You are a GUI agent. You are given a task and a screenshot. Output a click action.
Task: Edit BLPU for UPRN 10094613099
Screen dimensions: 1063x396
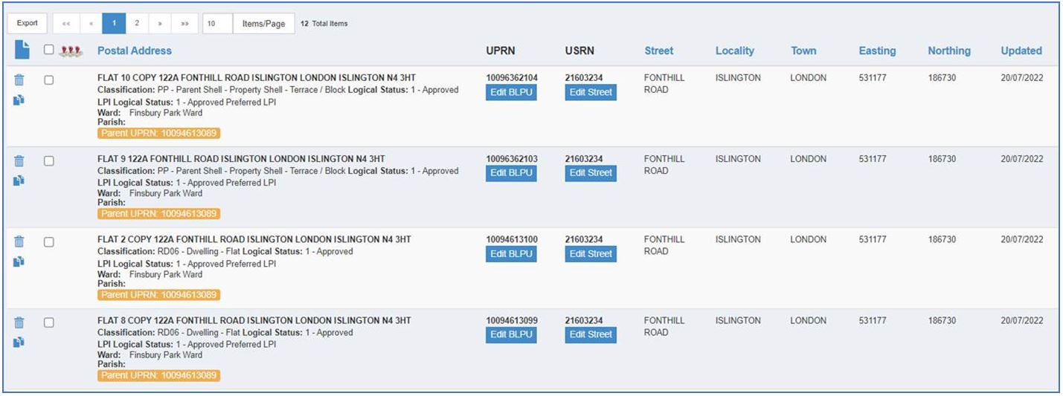(x=511, y=334)
